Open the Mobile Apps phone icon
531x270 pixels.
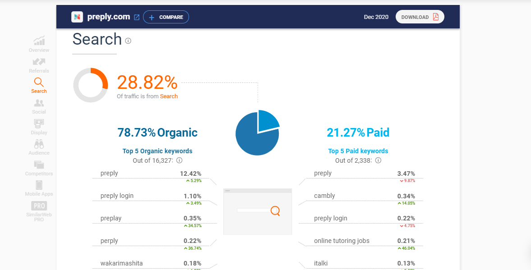coord(39,185)
